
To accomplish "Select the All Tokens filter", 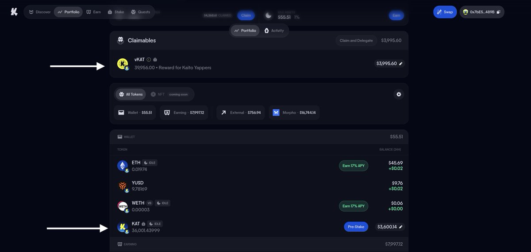I will coord(131,94).
